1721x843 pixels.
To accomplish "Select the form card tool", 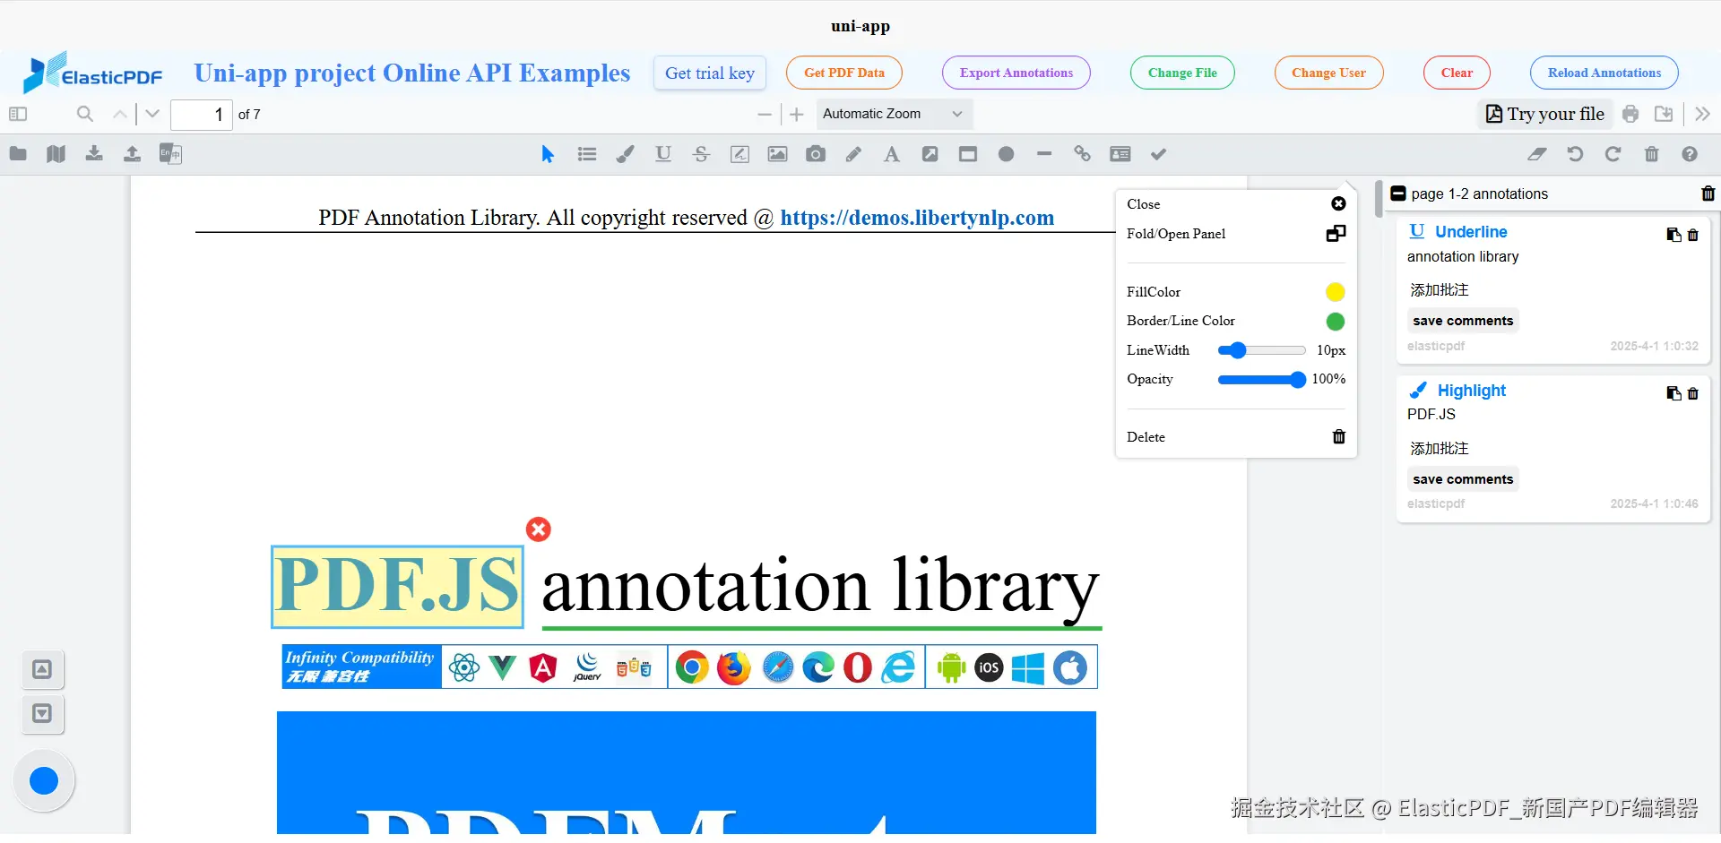I will click(x=1120, y=154).
